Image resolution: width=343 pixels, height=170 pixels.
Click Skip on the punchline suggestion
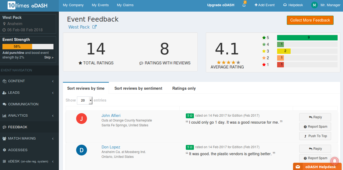49,57
